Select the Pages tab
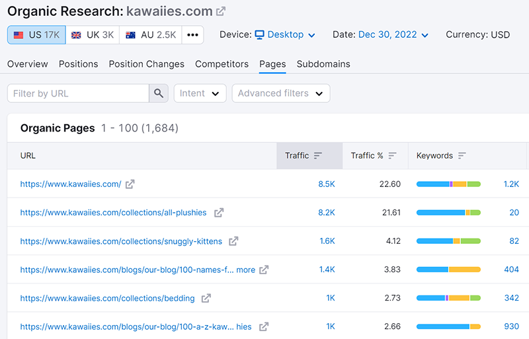The height and width of the screenshot is (339, 529). coord(272,64)
